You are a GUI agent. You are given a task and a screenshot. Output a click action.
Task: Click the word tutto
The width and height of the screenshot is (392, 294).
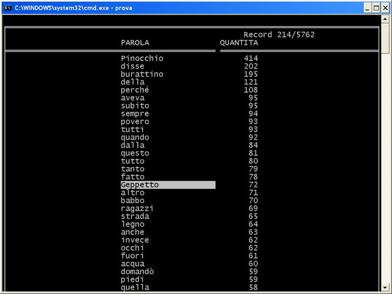pos(132,161)
